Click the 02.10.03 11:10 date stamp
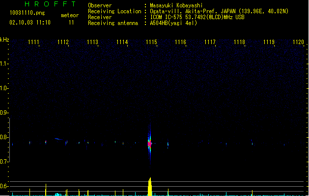The image size is (309, 196). [x=30, y=23]
